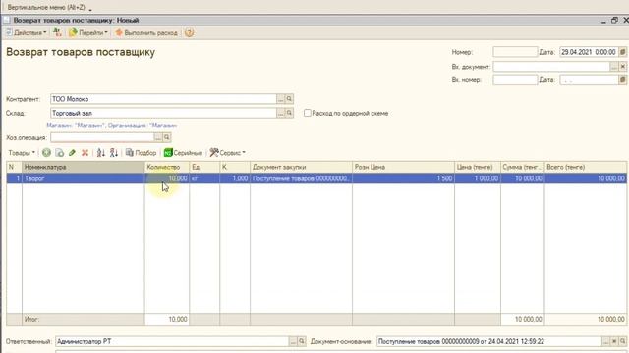Click the Серийные button

[x=183, y=153]
